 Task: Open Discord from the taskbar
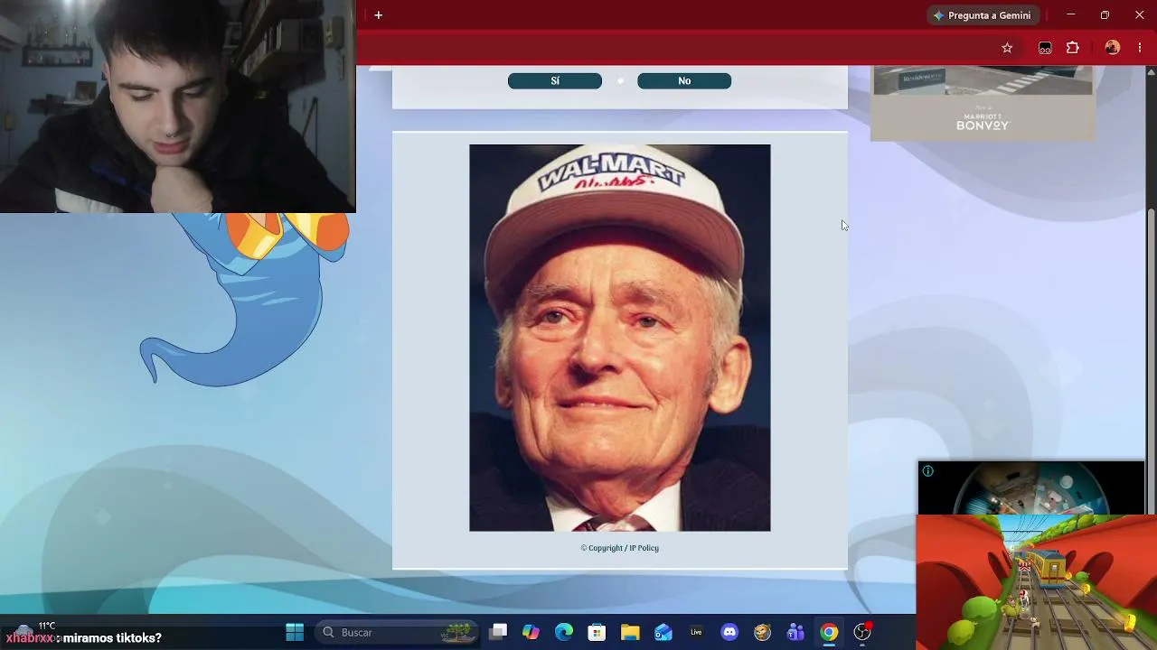point(729,632)
